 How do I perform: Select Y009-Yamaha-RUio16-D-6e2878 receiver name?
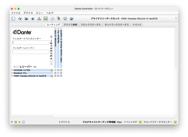30,76
